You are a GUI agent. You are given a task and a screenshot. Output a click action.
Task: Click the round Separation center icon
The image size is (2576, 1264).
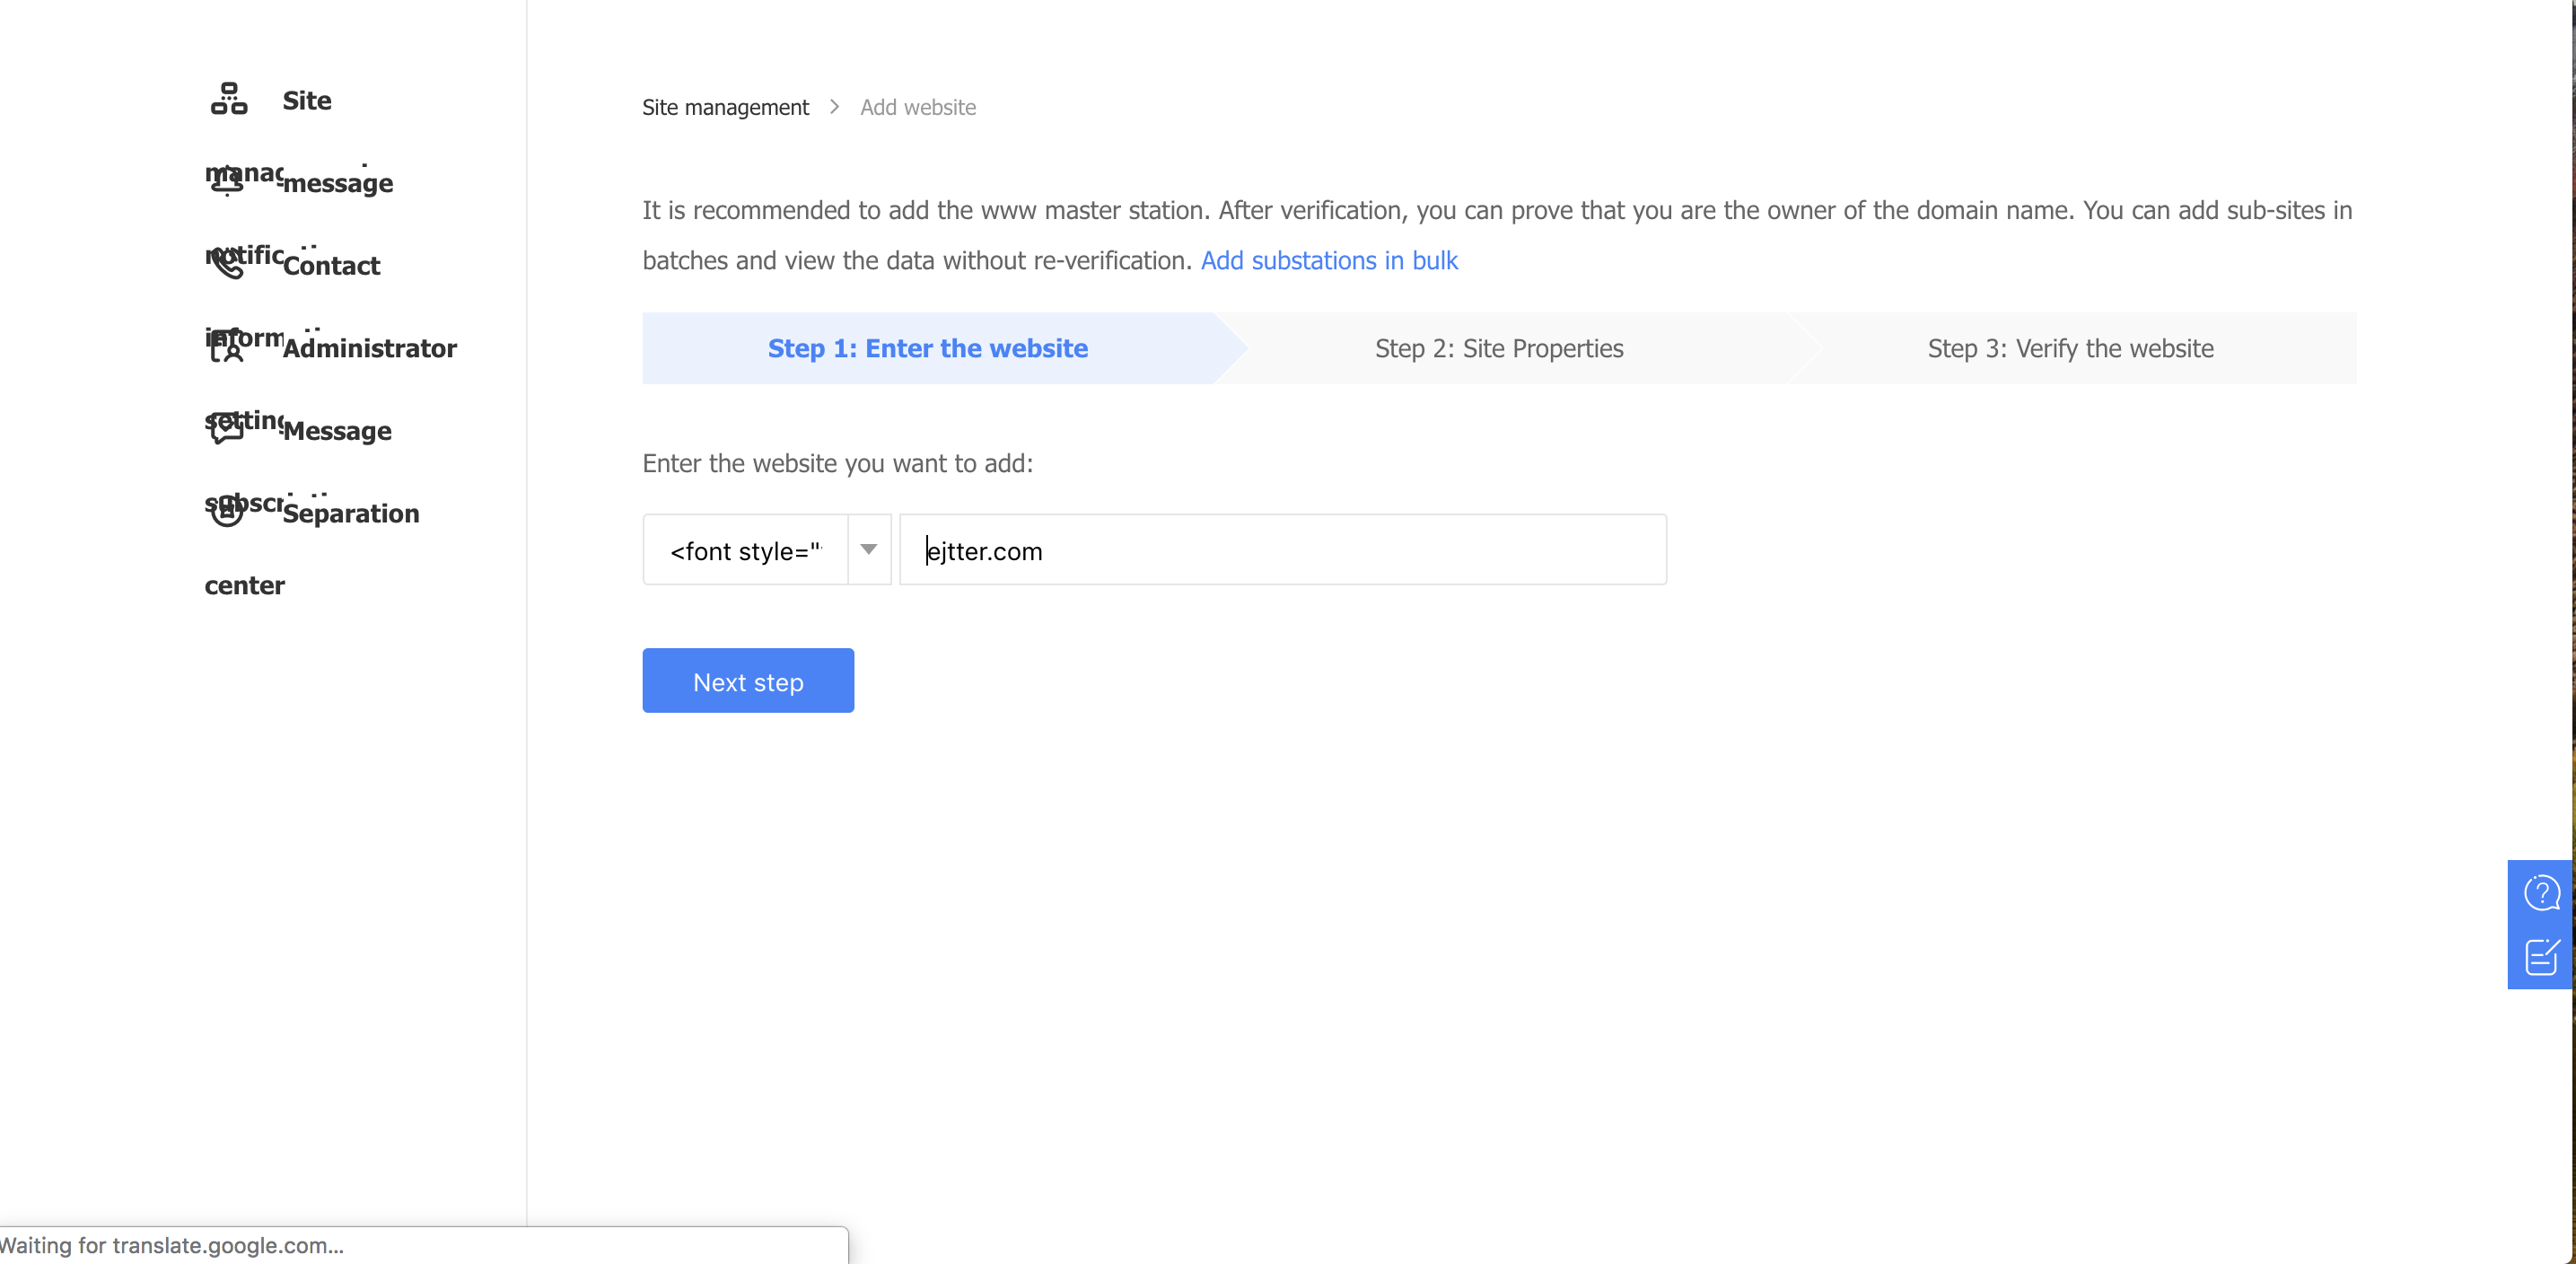227,511
